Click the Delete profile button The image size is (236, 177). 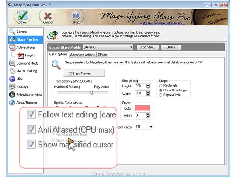point(171,47)
